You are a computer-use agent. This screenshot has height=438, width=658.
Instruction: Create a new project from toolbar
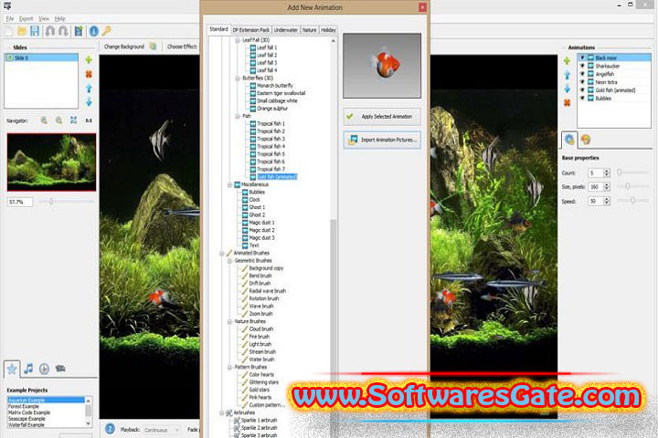click(x=9, y=31)
